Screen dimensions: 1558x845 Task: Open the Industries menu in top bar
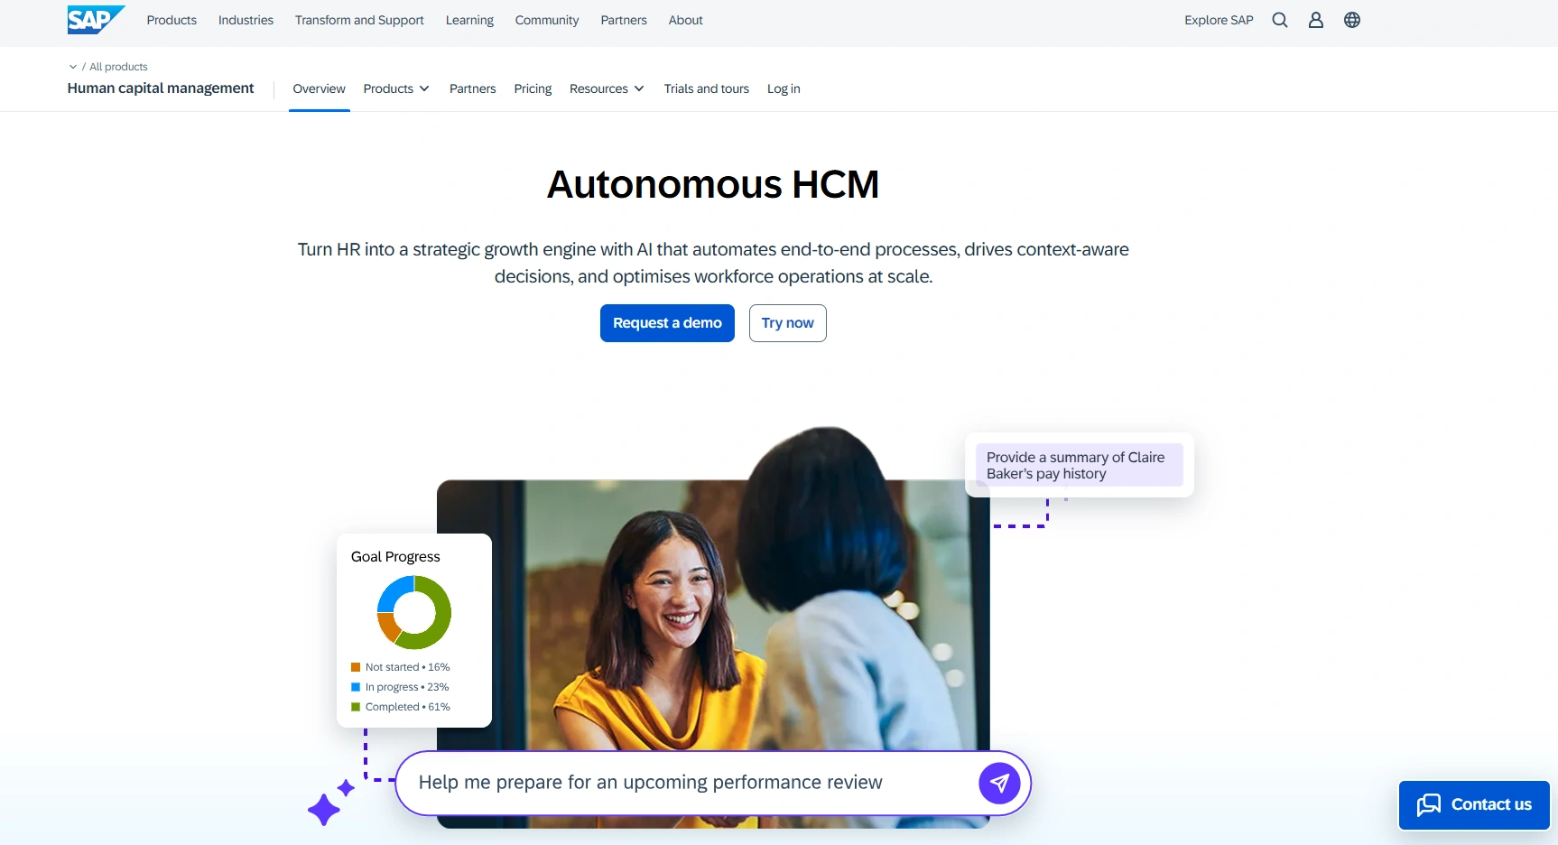coord(246,20)
